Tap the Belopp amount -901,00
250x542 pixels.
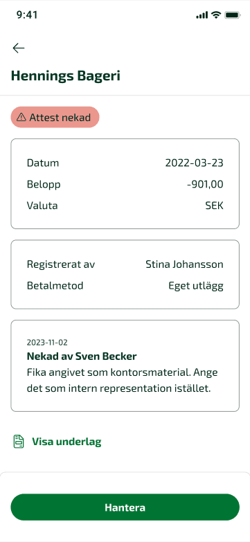point(205,185)
